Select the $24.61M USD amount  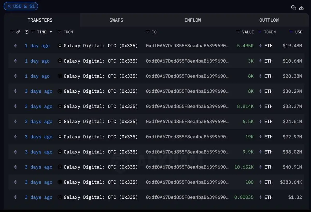click(292, 121)
